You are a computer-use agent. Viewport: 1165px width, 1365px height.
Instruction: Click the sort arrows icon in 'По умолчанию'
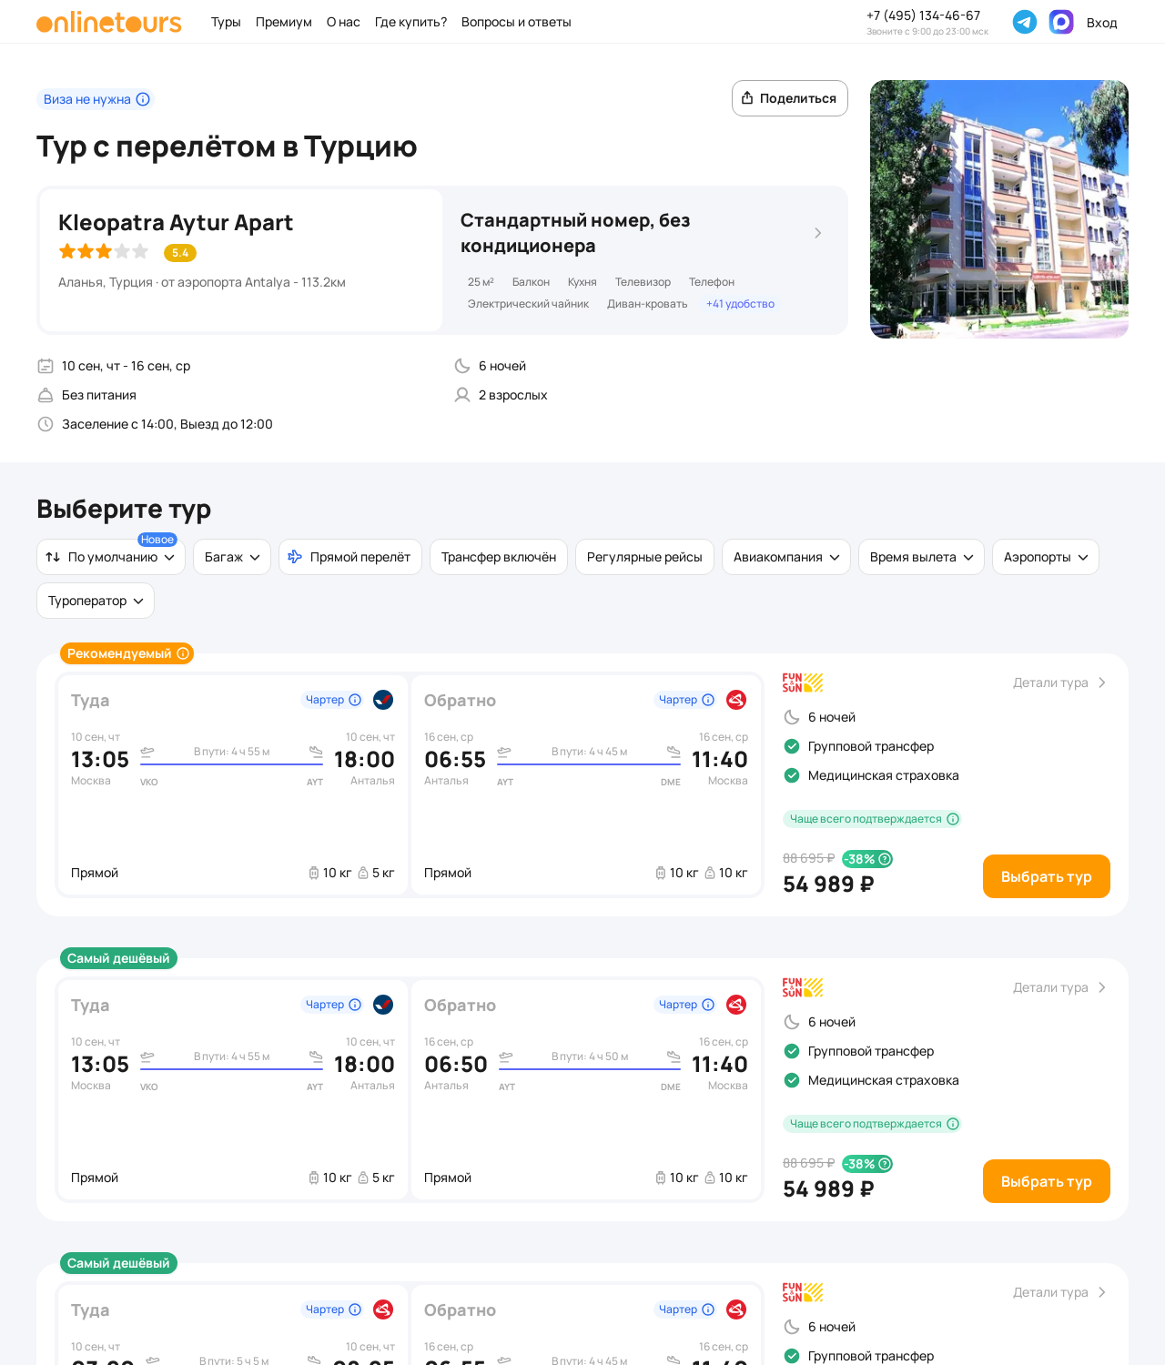click(x=53, y=557)
